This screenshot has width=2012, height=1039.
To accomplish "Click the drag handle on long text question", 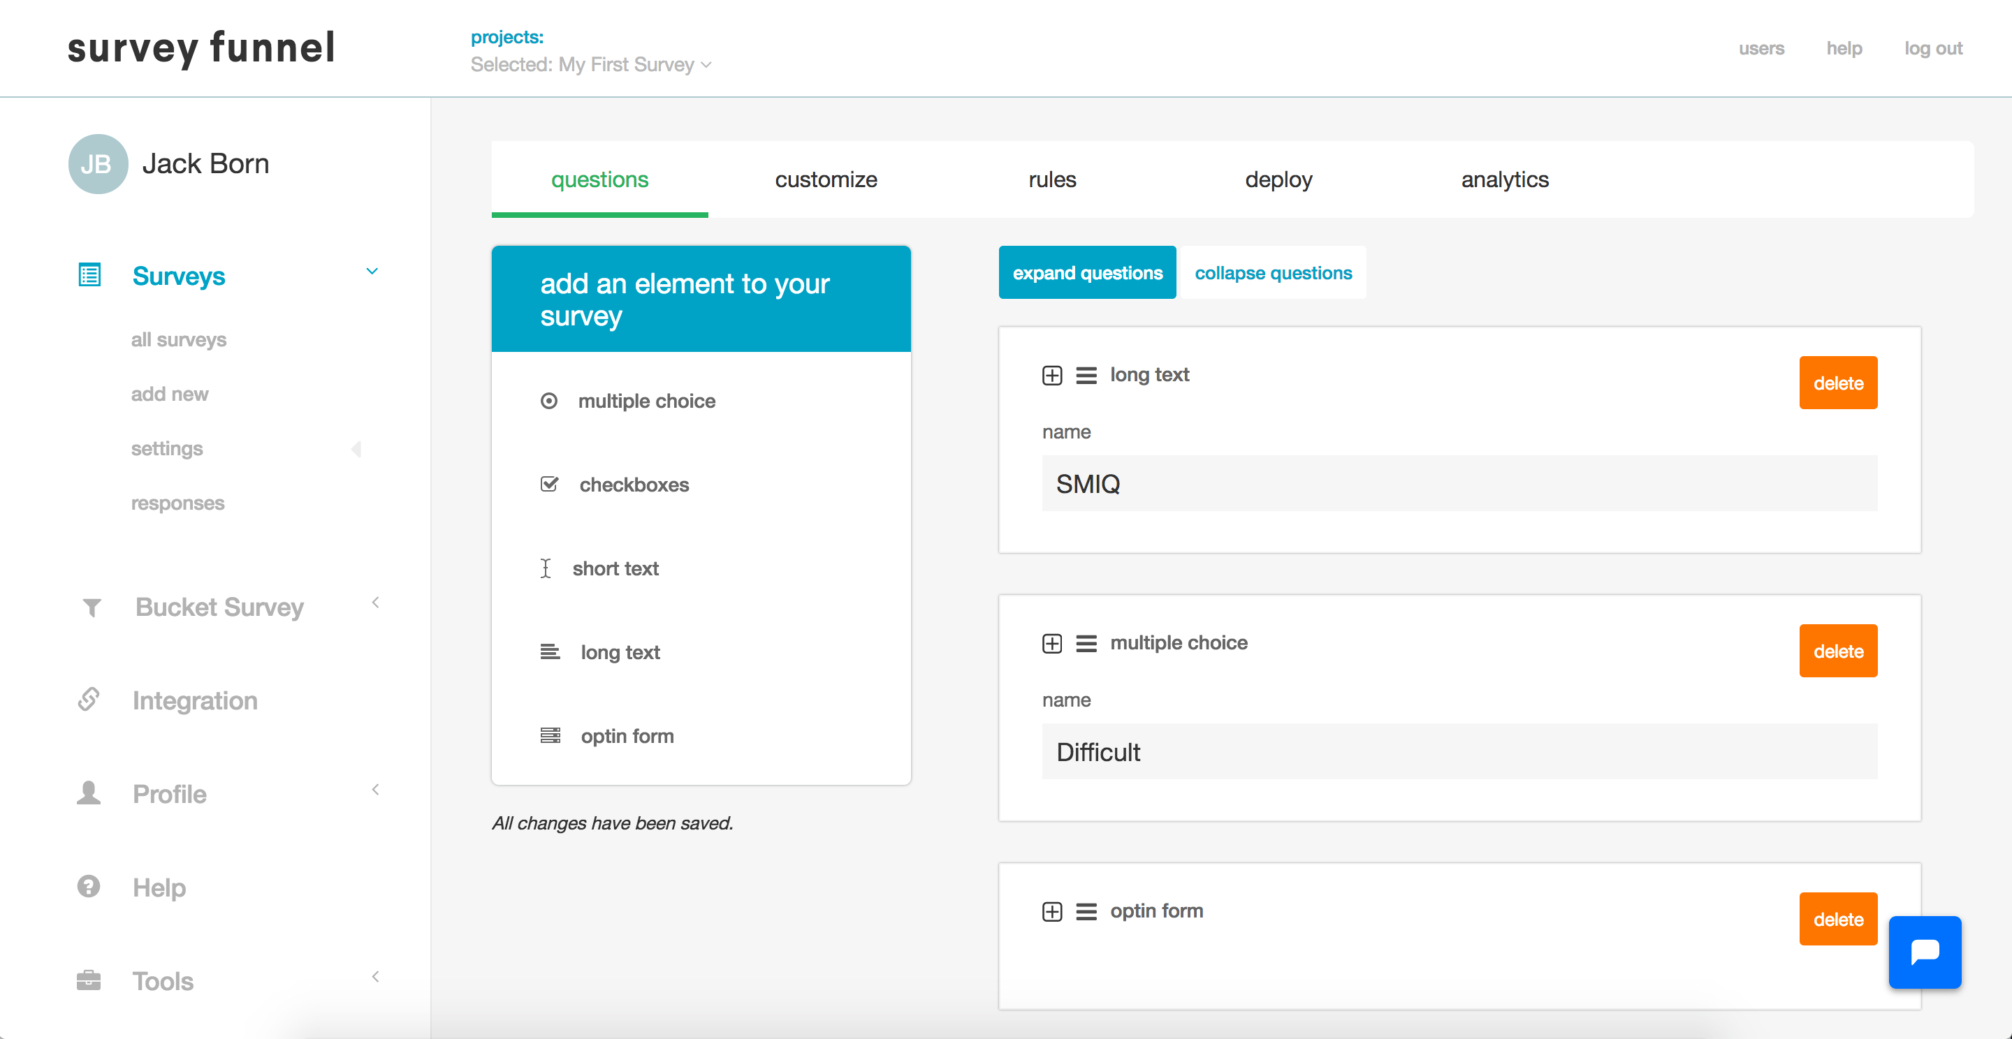I will coord(1086,376).
